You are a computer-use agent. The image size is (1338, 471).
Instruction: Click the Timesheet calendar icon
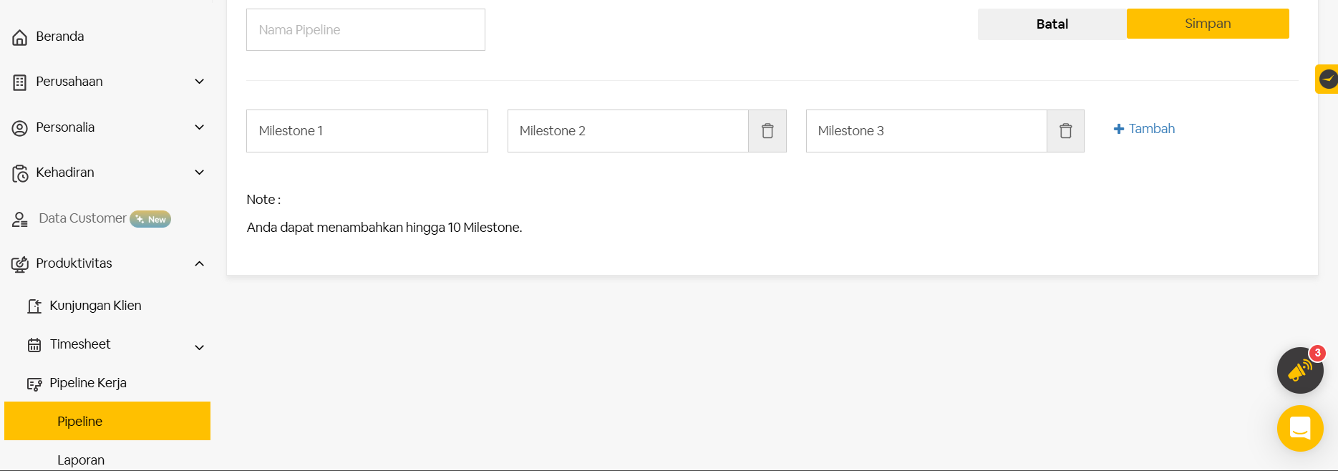pos(34,345)
